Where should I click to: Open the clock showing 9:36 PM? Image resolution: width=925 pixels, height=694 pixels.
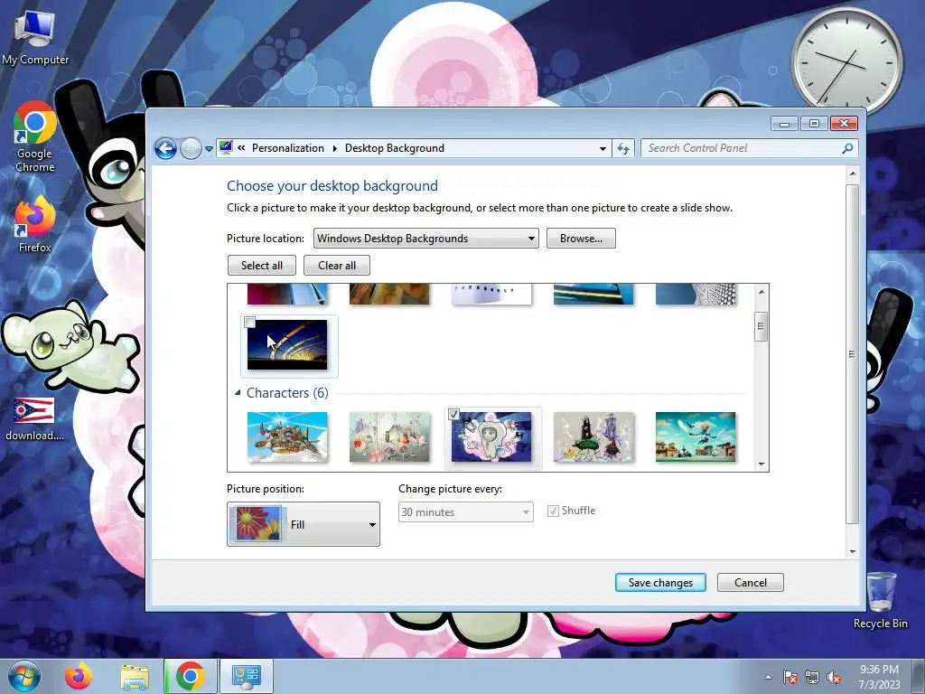[879, 677]
